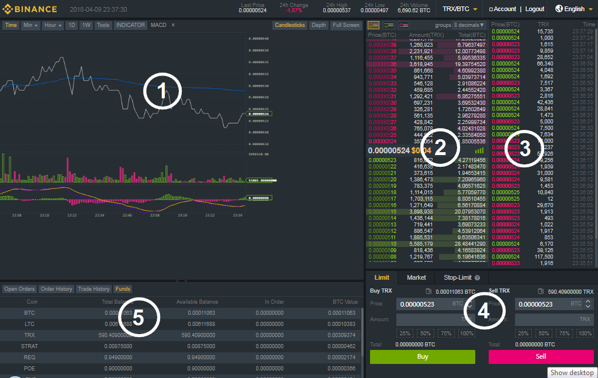Image resolution: width=598 pixels, height=378 pixels.
Task: Set Buy amount to 75%
Action: click(x=446, y=334)
